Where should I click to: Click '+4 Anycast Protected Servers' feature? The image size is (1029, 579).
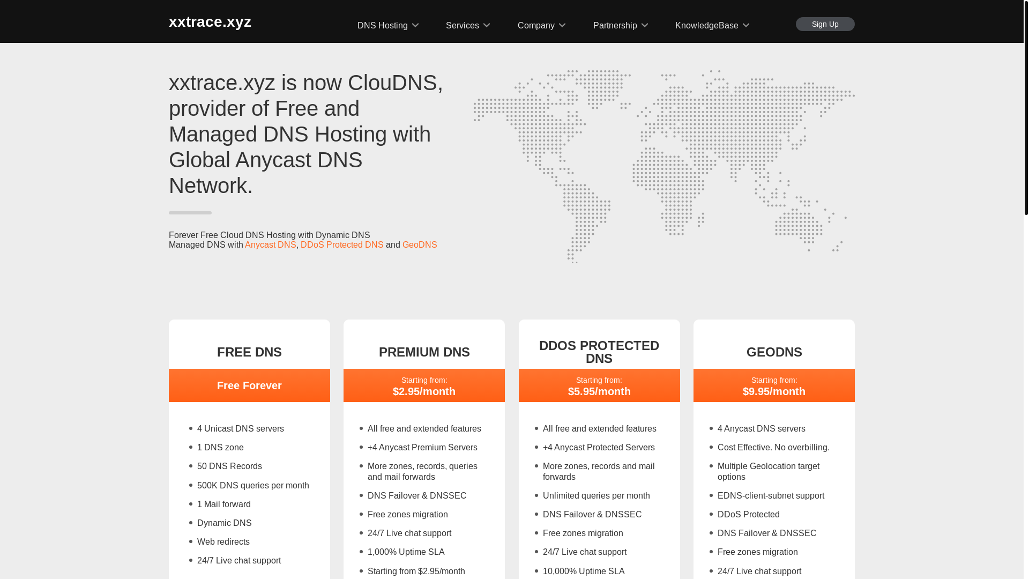(599, 447)
